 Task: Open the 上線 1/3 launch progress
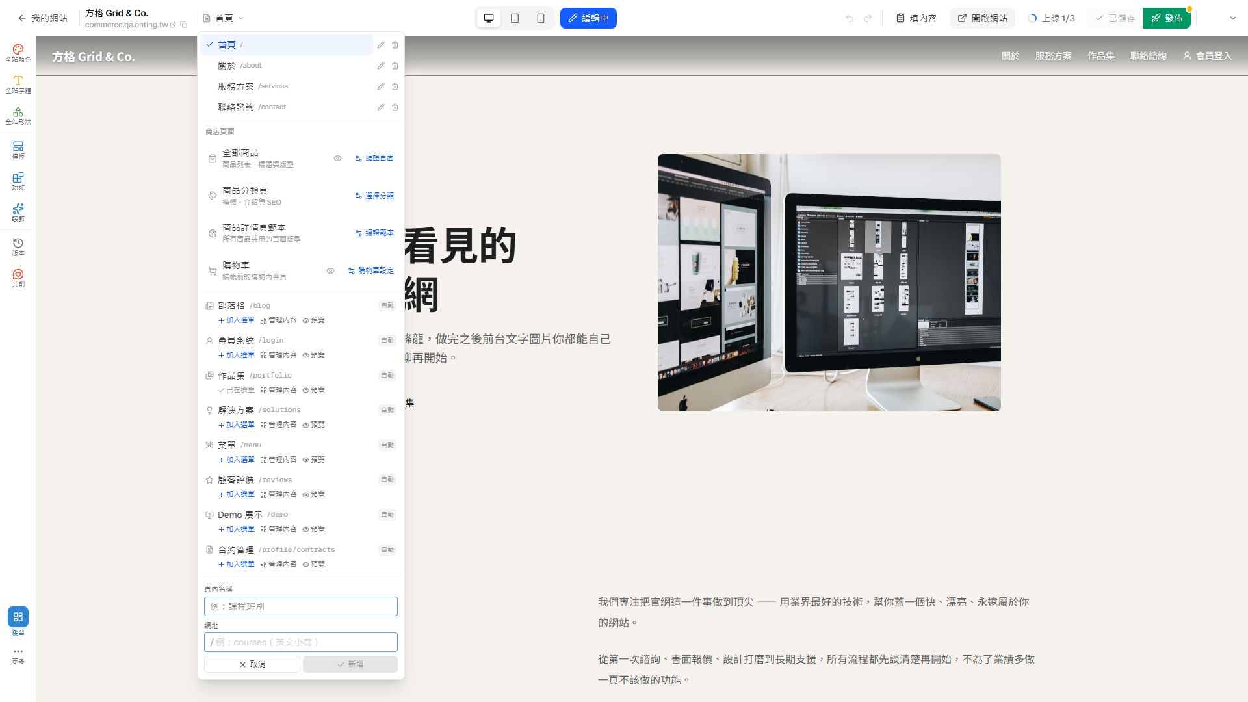(x=1051, y=18)
